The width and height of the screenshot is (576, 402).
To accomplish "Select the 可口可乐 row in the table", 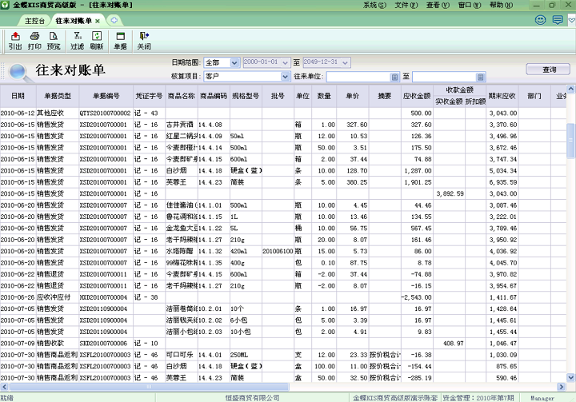I will (x=180, y=354).
